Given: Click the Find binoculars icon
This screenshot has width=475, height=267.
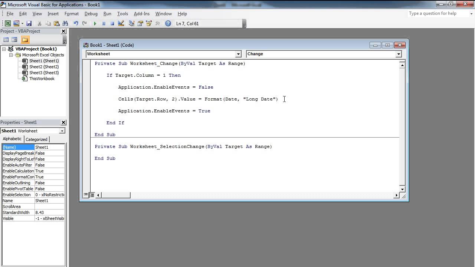Looking at the screenshot, I should pyautogui.click(x=65, y=23).
